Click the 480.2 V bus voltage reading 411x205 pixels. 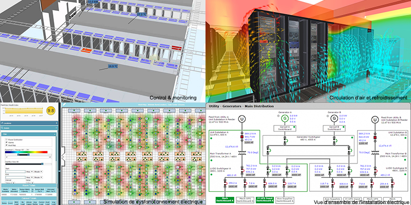[385, 175]
